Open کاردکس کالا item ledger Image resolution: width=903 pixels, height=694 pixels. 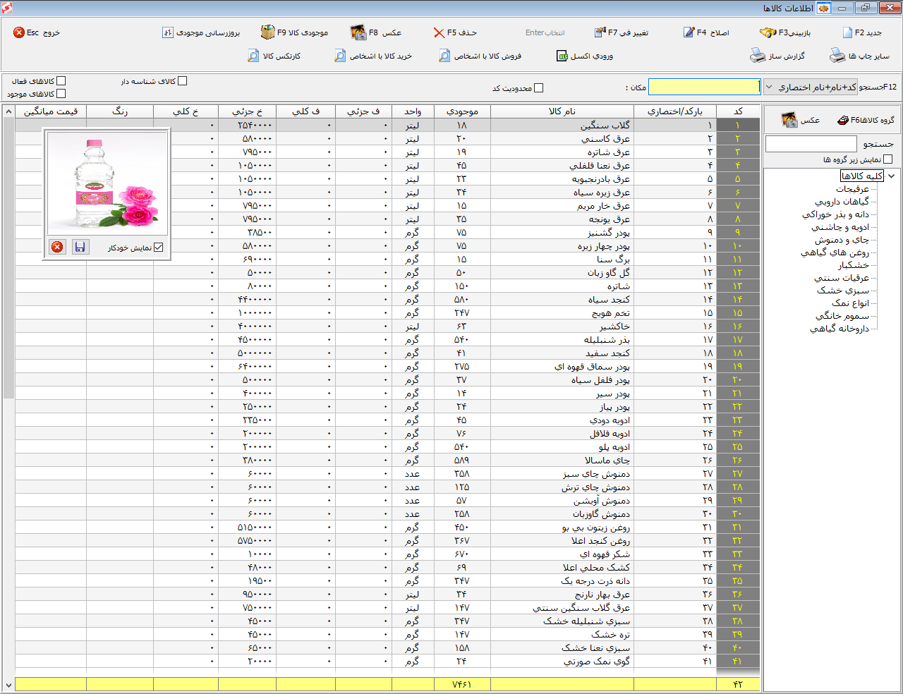pyautogui.click(x=274, y=56)
